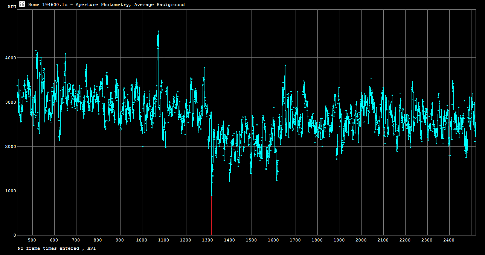The image size is (485, 255).
Task: Click the bottom x-axis frame label '1000'
Action: (142, 240)
